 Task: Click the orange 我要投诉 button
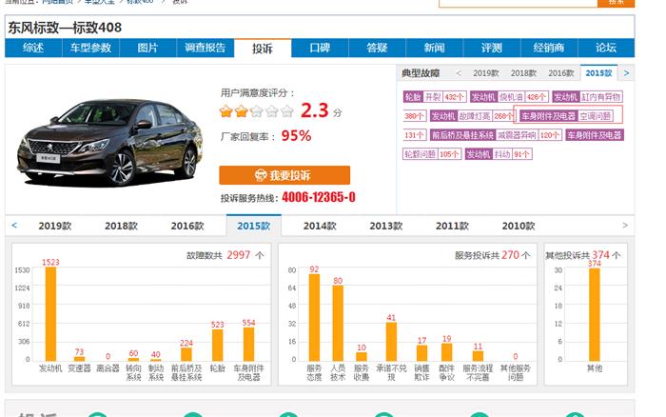click(284, 175)
